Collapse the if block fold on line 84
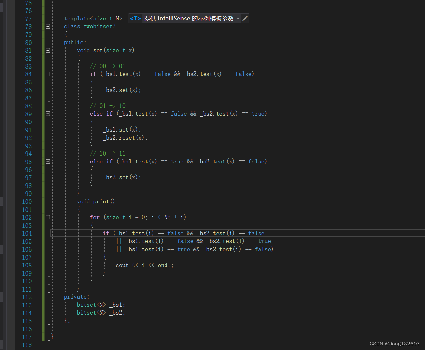This screenshot has height=350, width=425. [48, 74]
